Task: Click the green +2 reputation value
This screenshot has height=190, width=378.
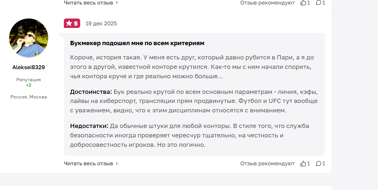Action: tap(28, 85)
